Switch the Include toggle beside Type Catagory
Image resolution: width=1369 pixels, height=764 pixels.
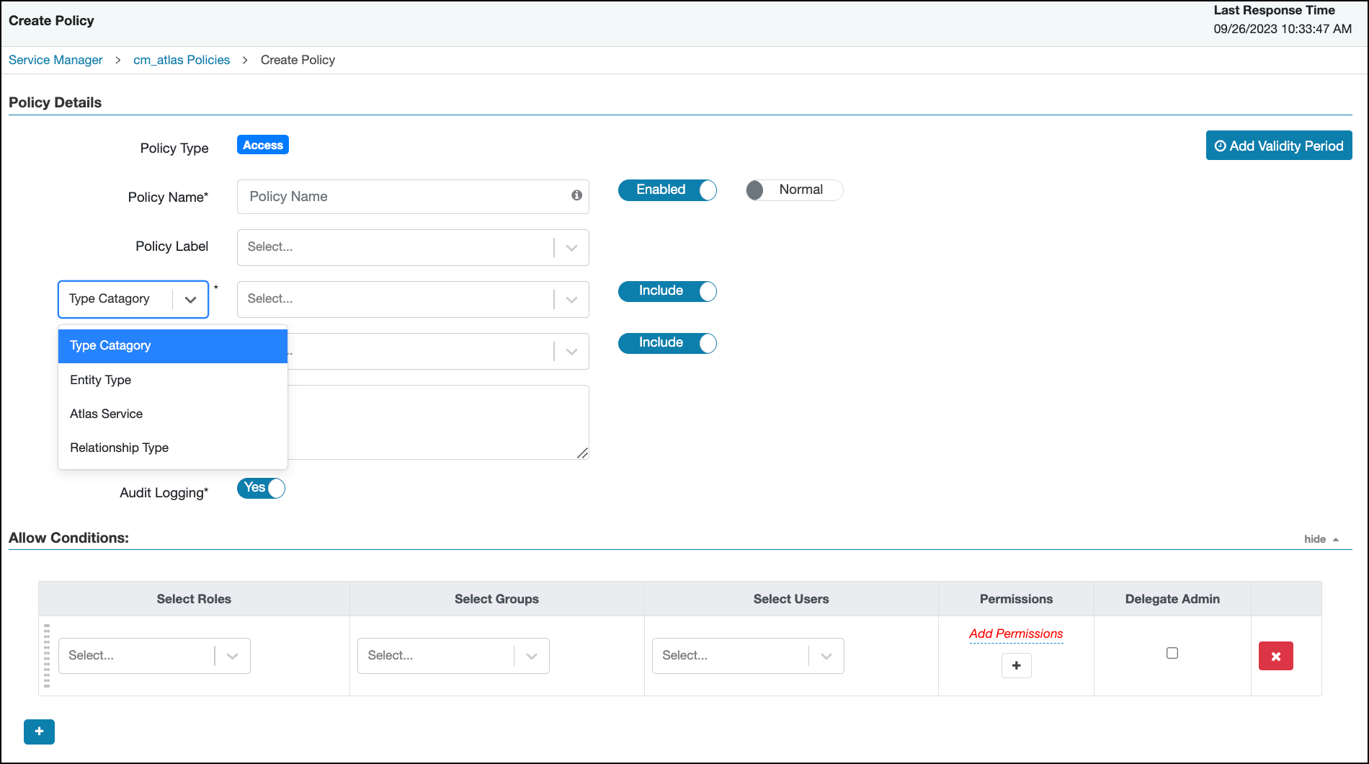(x=666, y=291)
